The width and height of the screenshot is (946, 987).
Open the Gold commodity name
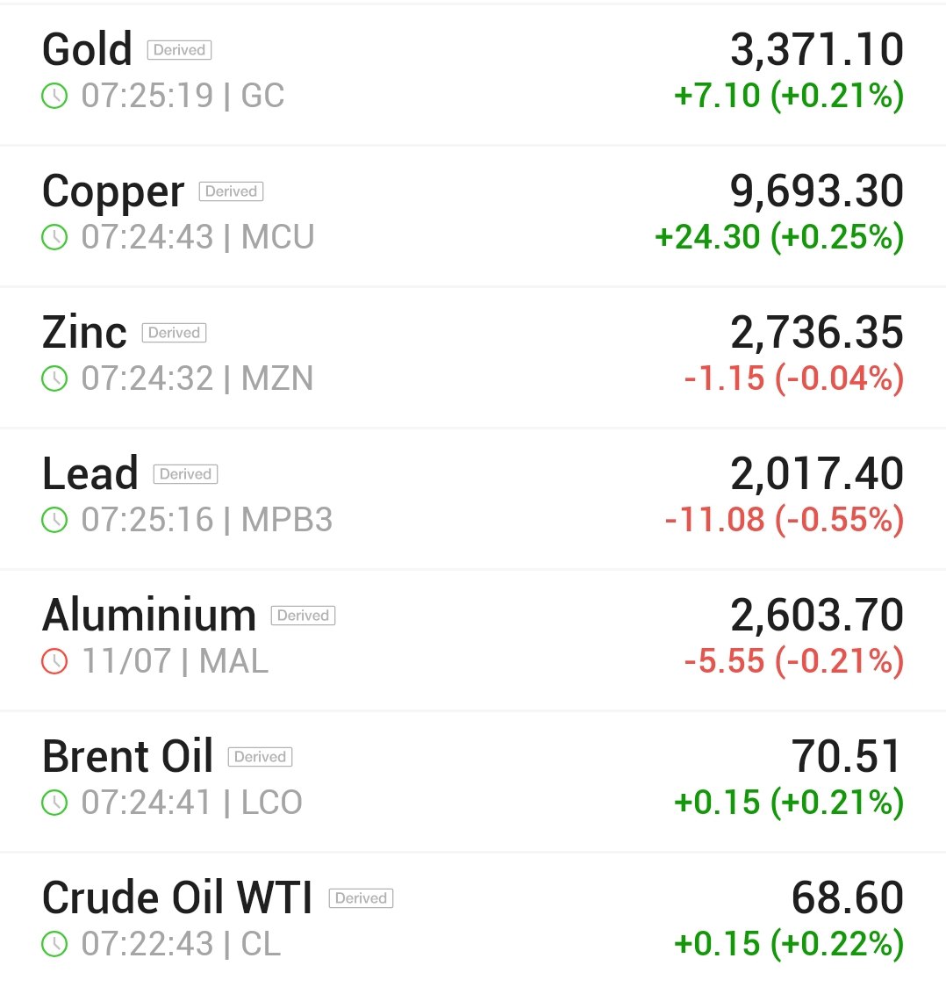[87, 49]
